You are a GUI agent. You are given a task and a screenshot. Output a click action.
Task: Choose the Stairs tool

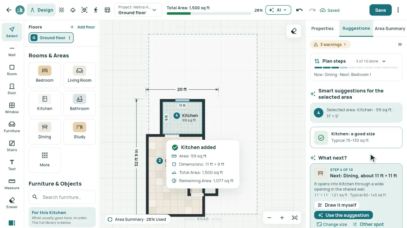(x=12, y=146)
